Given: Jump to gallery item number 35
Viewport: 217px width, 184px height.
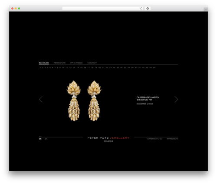Looking at the screenshot, I should pyautogui.click(x=154, y=67).
